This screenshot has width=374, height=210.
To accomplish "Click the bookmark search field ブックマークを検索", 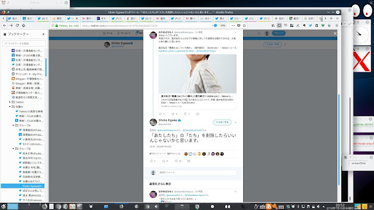I will [25, 44].
